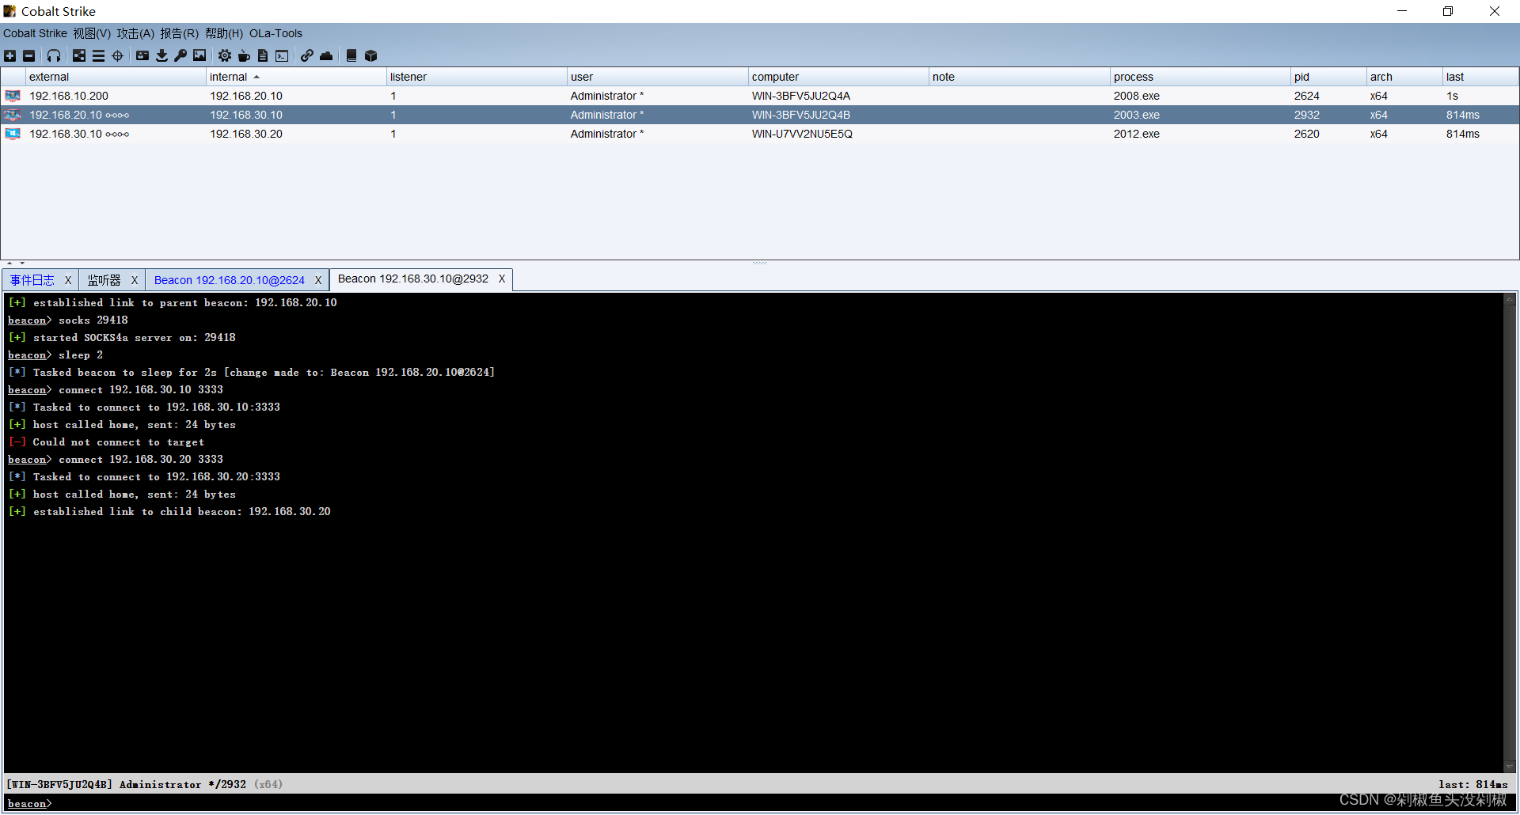
Task: Open the Cobalt Strike menu
Action: point(35,33)
